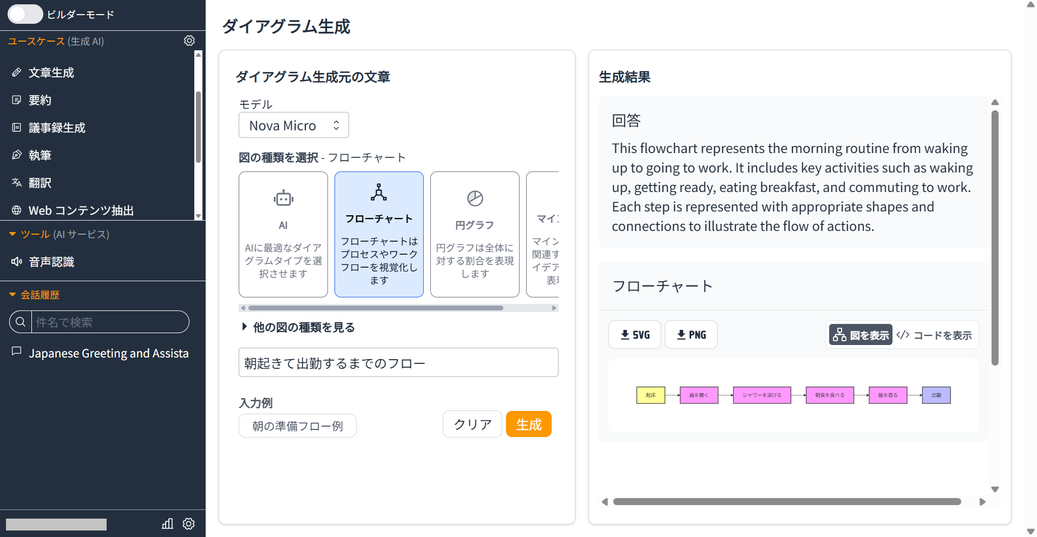Image resolution: width=1037 pixels, height=537 pixels.
Task: Open 文章生成 from the sidebar
Action: pos(51,72)
